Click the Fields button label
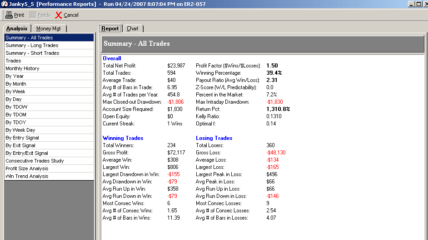The height and width of the screenshot is (240, 428). tap(44, 15)
